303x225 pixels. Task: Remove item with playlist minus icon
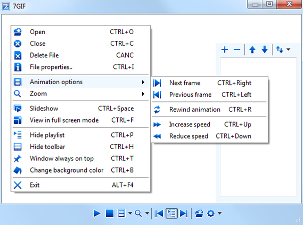[x=237, y=50]
